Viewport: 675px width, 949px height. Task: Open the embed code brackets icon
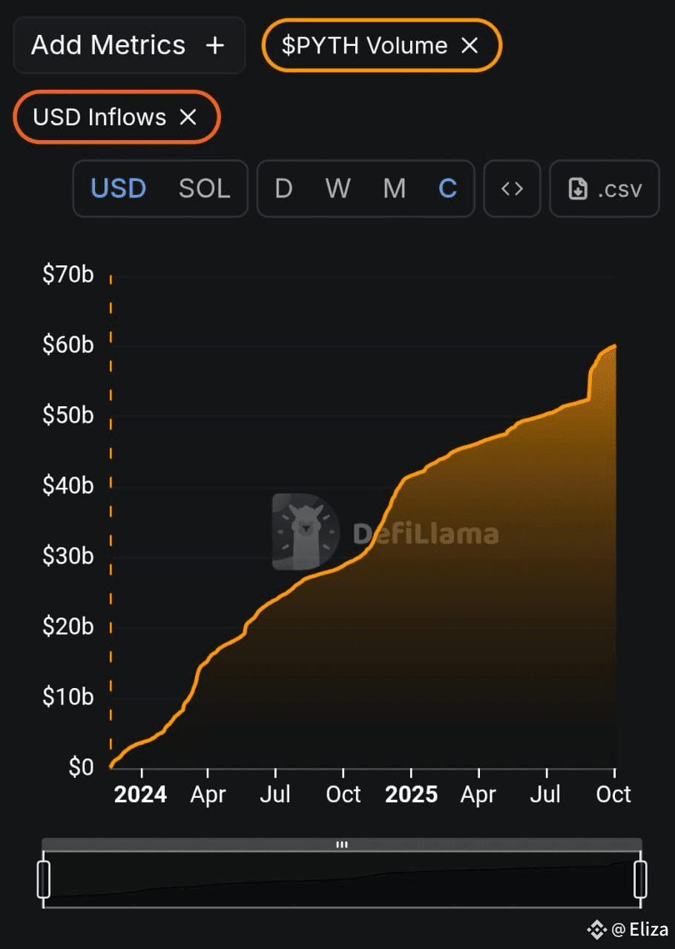(x=512, y=188)
